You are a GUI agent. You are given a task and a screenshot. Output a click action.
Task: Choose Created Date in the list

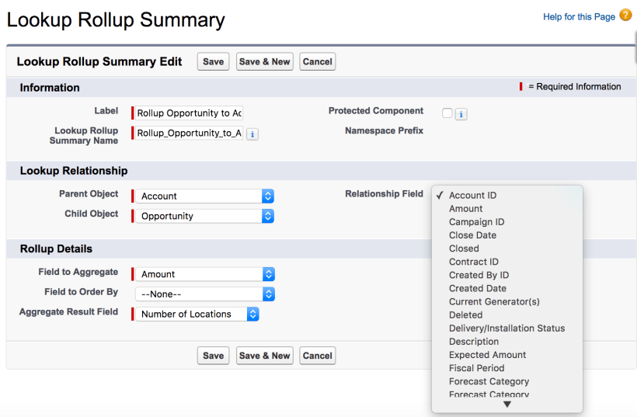coord(477,288)
